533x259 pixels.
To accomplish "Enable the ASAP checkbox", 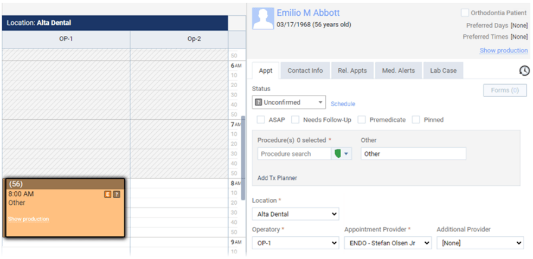I will click(x=261, y=120).
